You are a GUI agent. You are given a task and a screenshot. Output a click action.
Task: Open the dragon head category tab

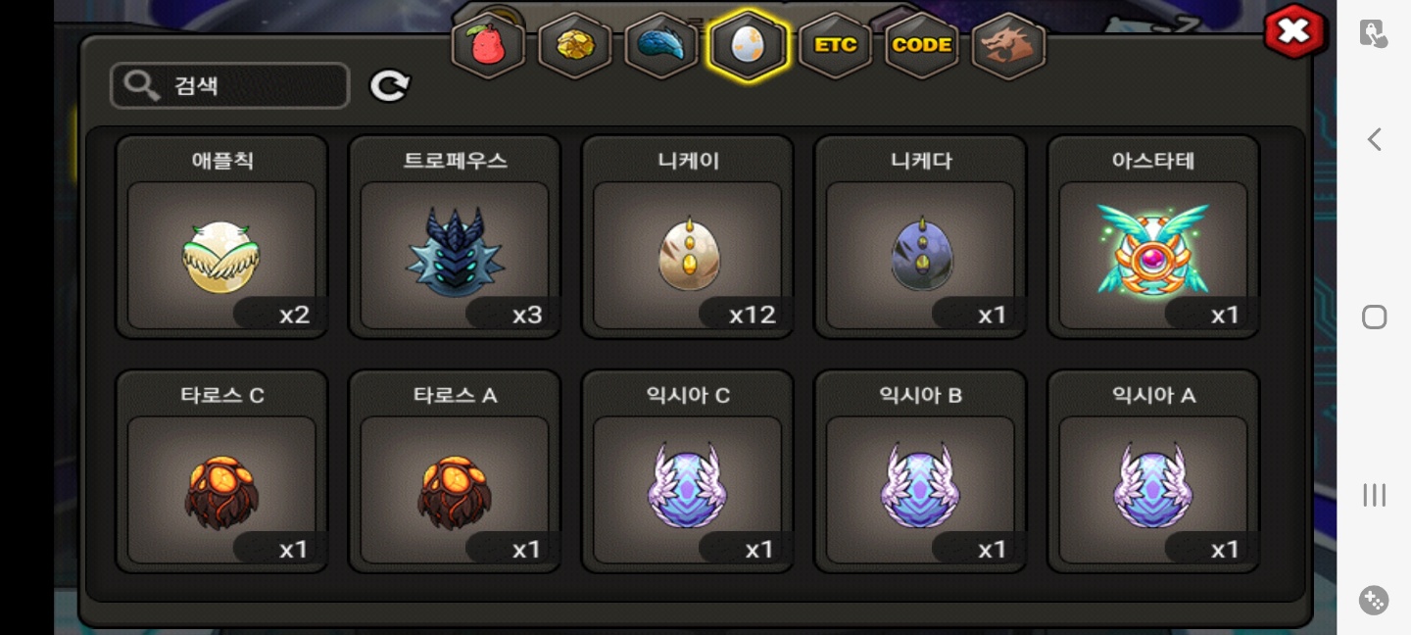pyautogui.click(x=1008, y=46)
